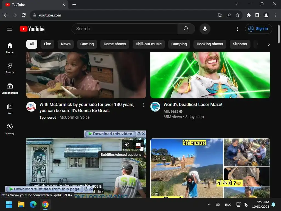
Task: Click Download subtitles from this page
Action: tap(45, 189)
